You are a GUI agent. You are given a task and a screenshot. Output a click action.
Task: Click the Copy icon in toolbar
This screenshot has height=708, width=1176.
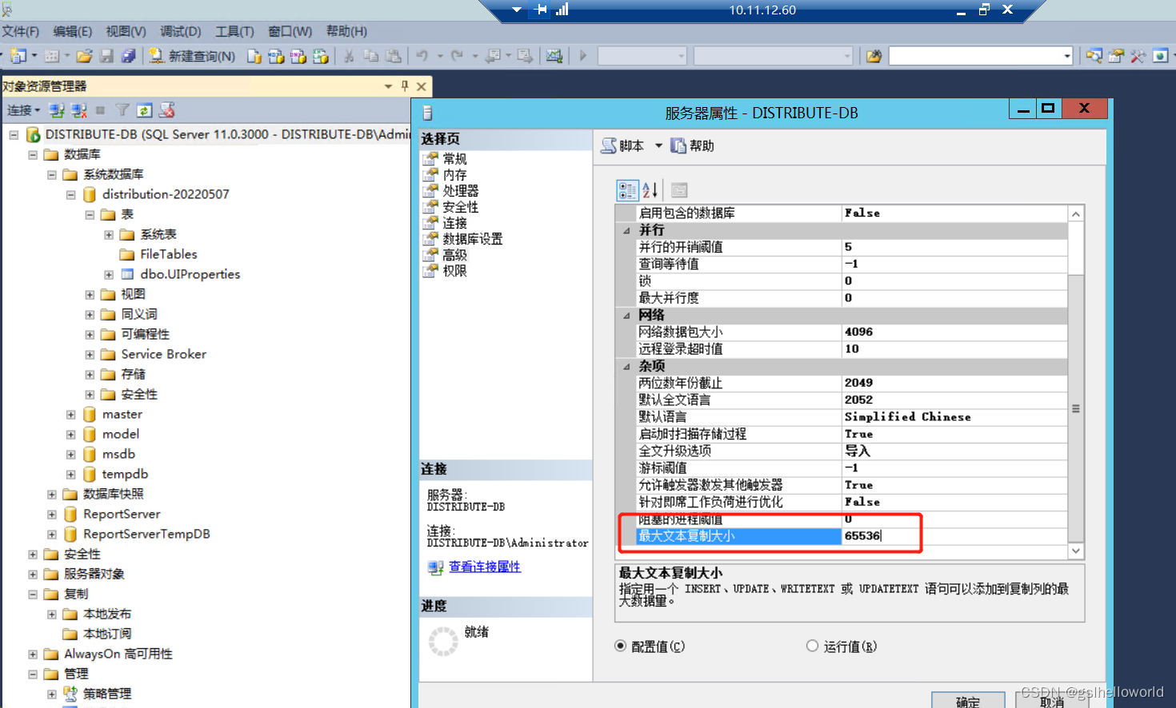(x=371, y=56)
